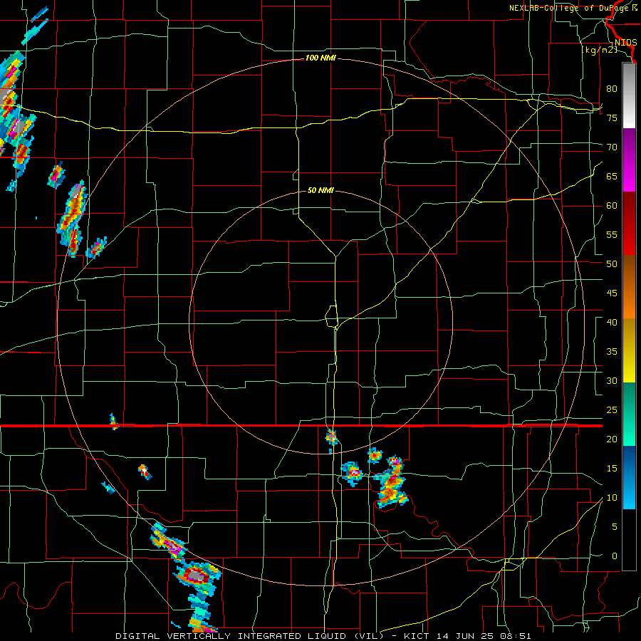Click the 55 value on the scale
This screenshot has height=641, width=641.
click(612, 234)
